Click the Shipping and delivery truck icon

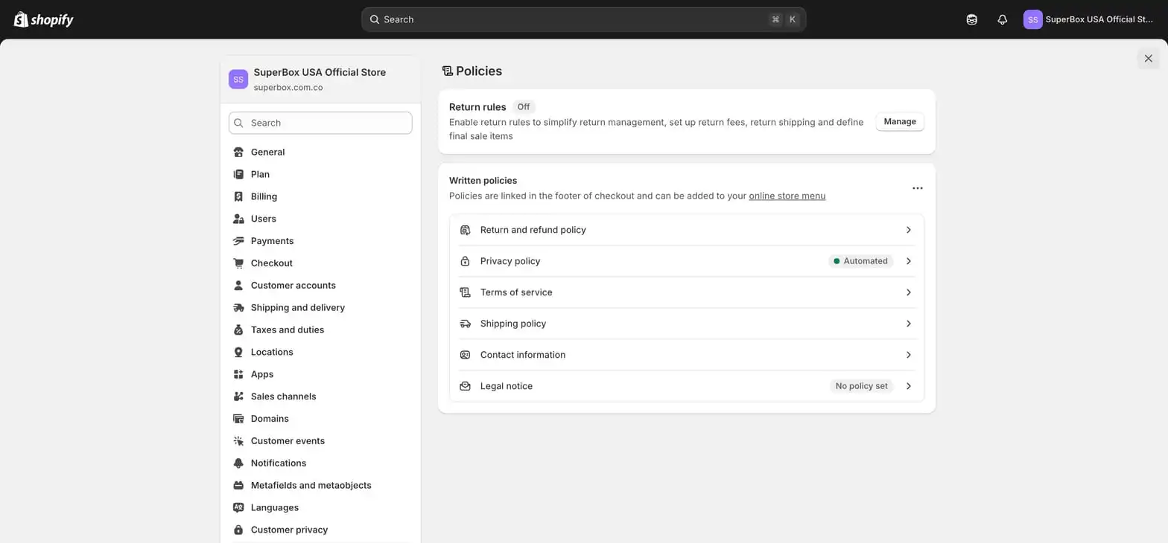point(238,308)
